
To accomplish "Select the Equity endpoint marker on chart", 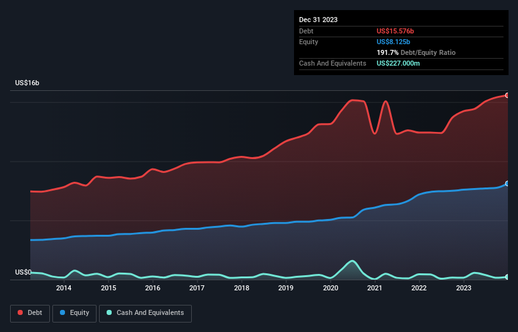I will click(507, 183).
